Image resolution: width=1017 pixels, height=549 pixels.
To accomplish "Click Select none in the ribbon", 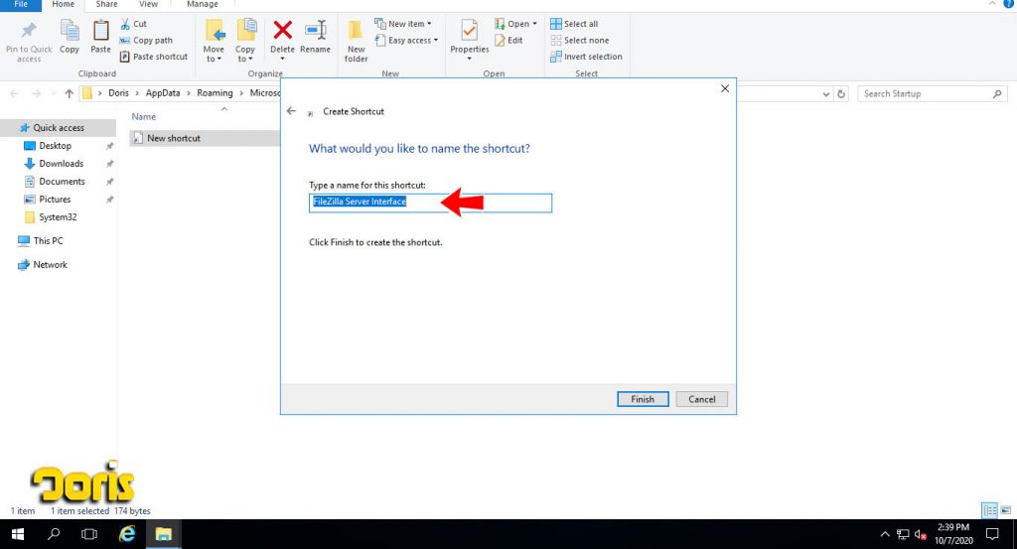I will pyautogui.click(x=580, y=40).
